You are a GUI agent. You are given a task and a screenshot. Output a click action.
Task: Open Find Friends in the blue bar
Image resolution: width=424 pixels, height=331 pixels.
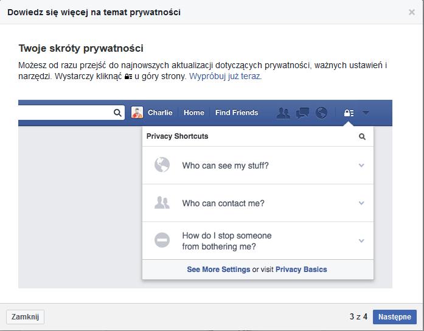pos(237,113)
